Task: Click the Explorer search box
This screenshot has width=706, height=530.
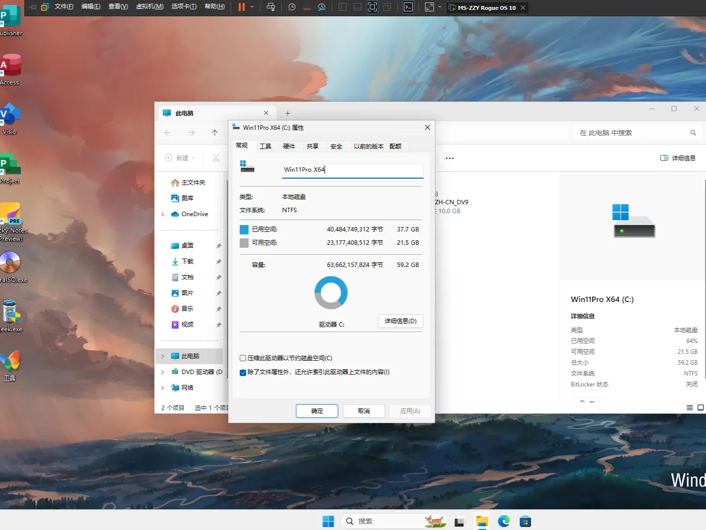Action: (631, 132)
